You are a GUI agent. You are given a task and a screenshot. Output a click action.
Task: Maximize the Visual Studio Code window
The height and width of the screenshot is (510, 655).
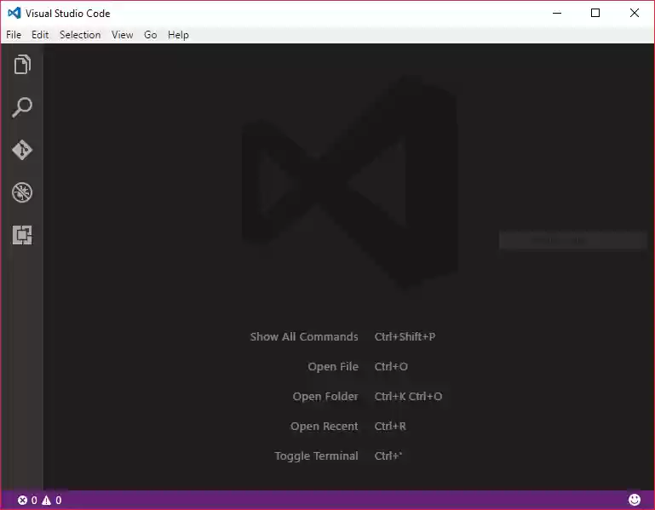(x=595, y=13)
